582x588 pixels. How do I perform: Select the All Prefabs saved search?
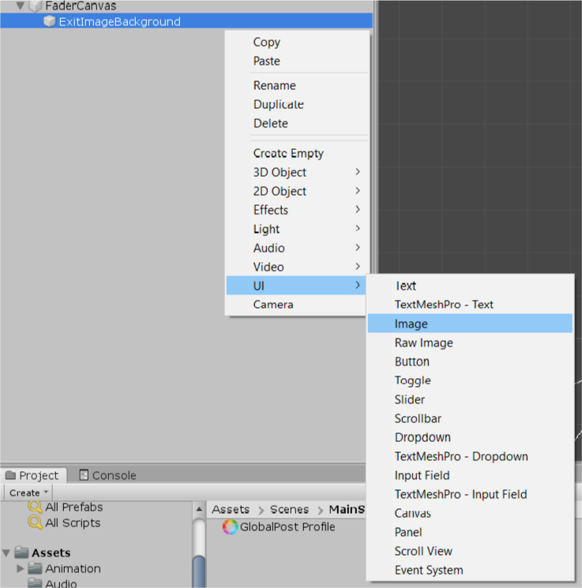coord(74,507)
